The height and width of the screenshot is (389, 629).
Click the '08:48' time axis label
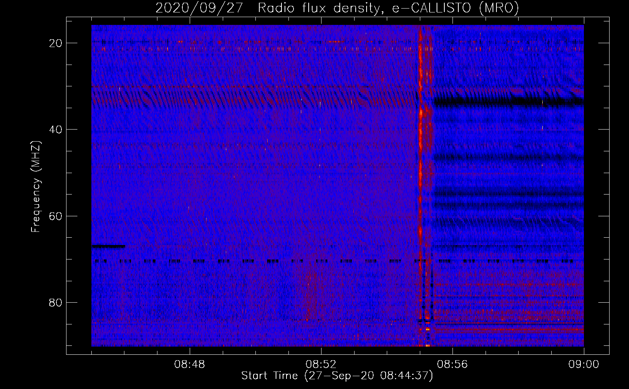[x=190, y=364]
